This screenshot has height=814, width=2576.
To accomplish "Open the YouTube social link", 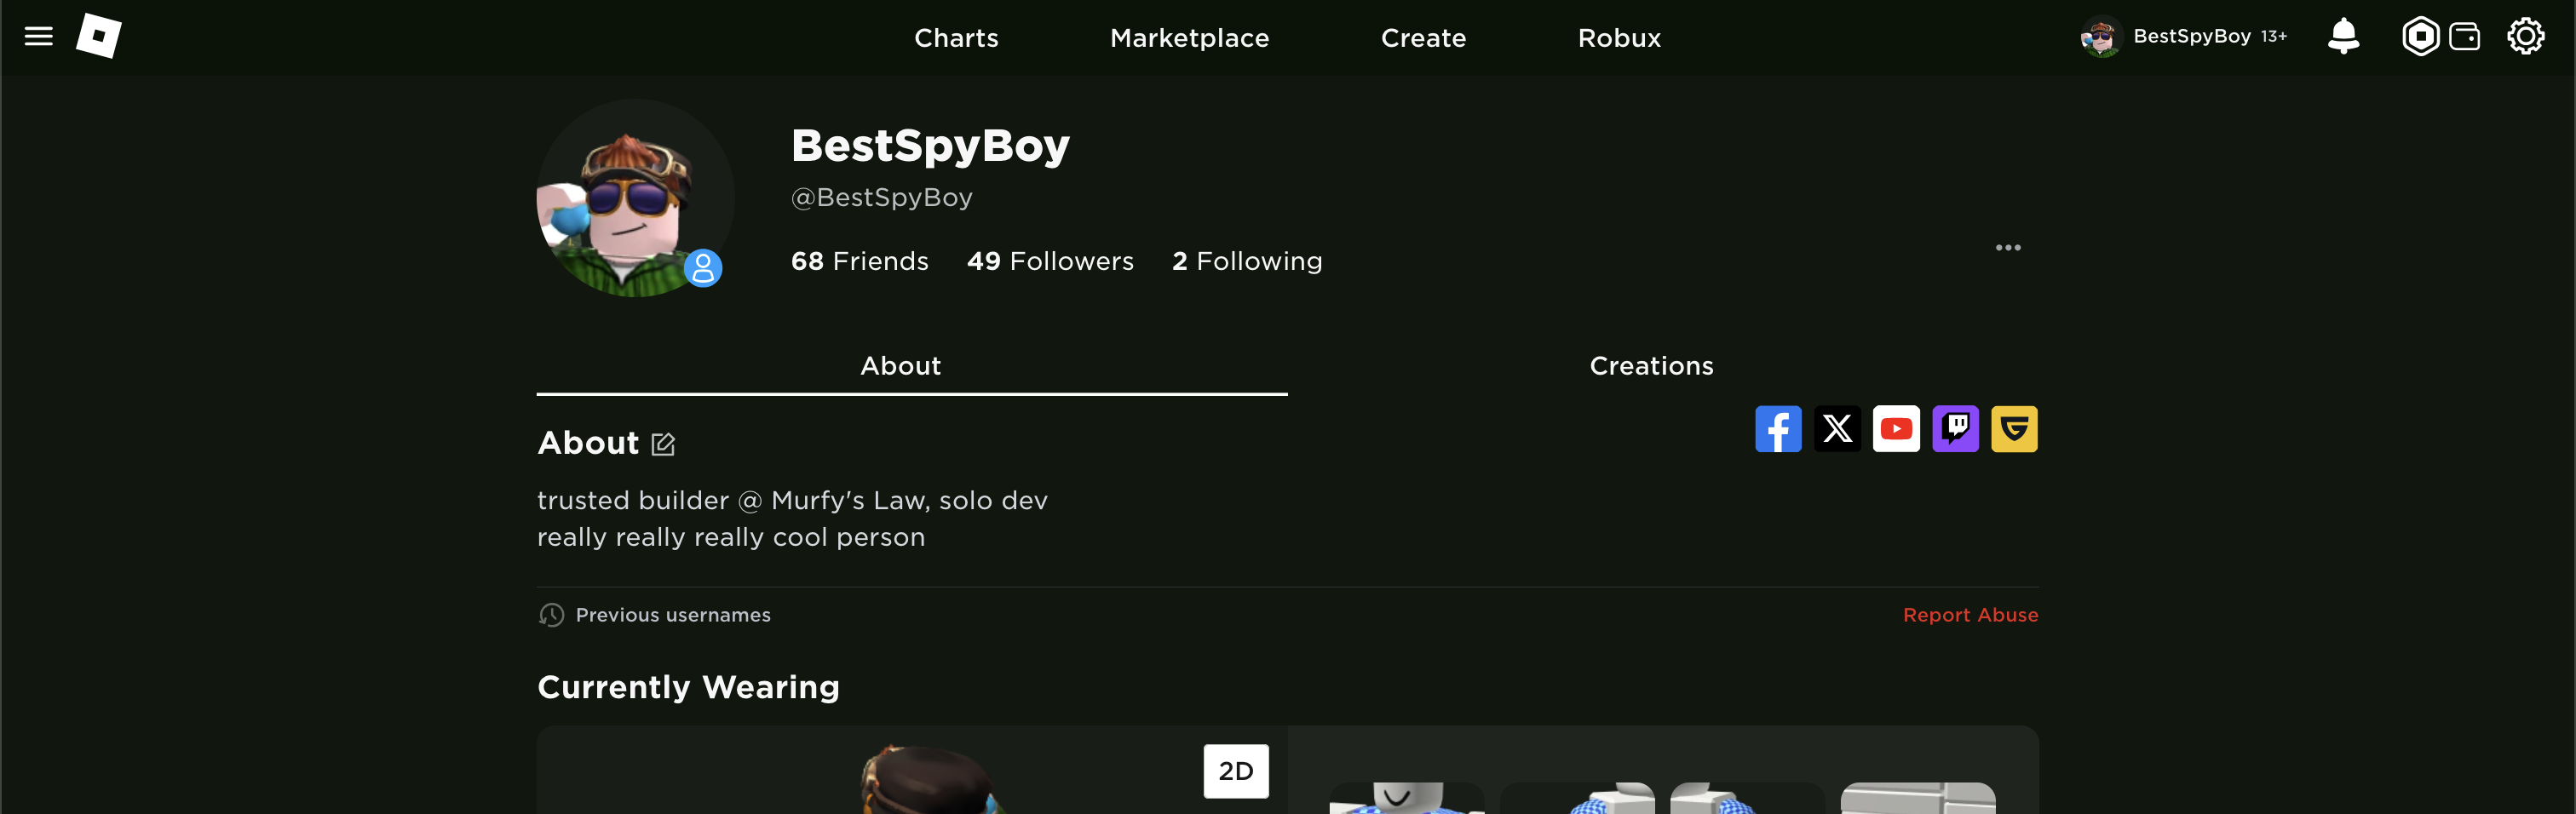I will [x=1896, y=429].
